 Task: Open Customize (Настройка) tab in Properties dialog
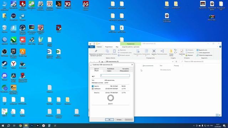125,69
